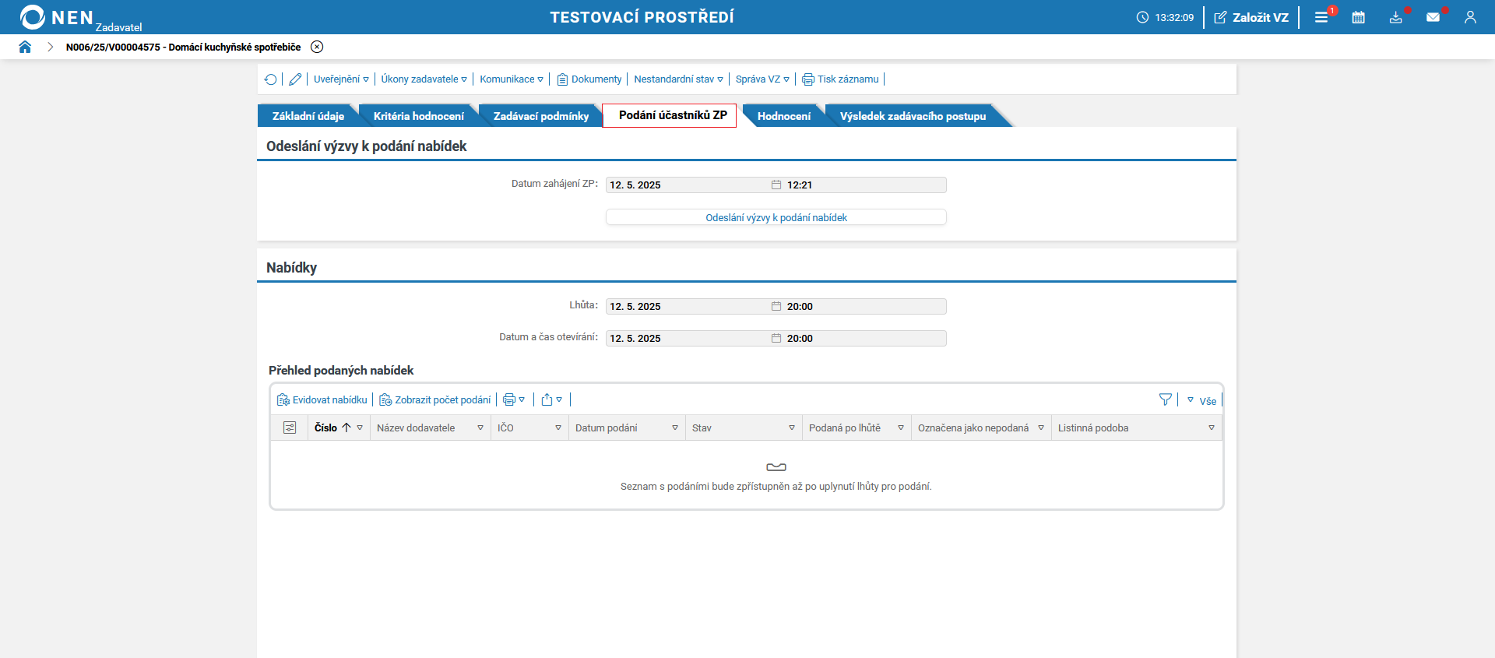
Task: Open the Zadávací podmínky tab
Action: point(540,116)
